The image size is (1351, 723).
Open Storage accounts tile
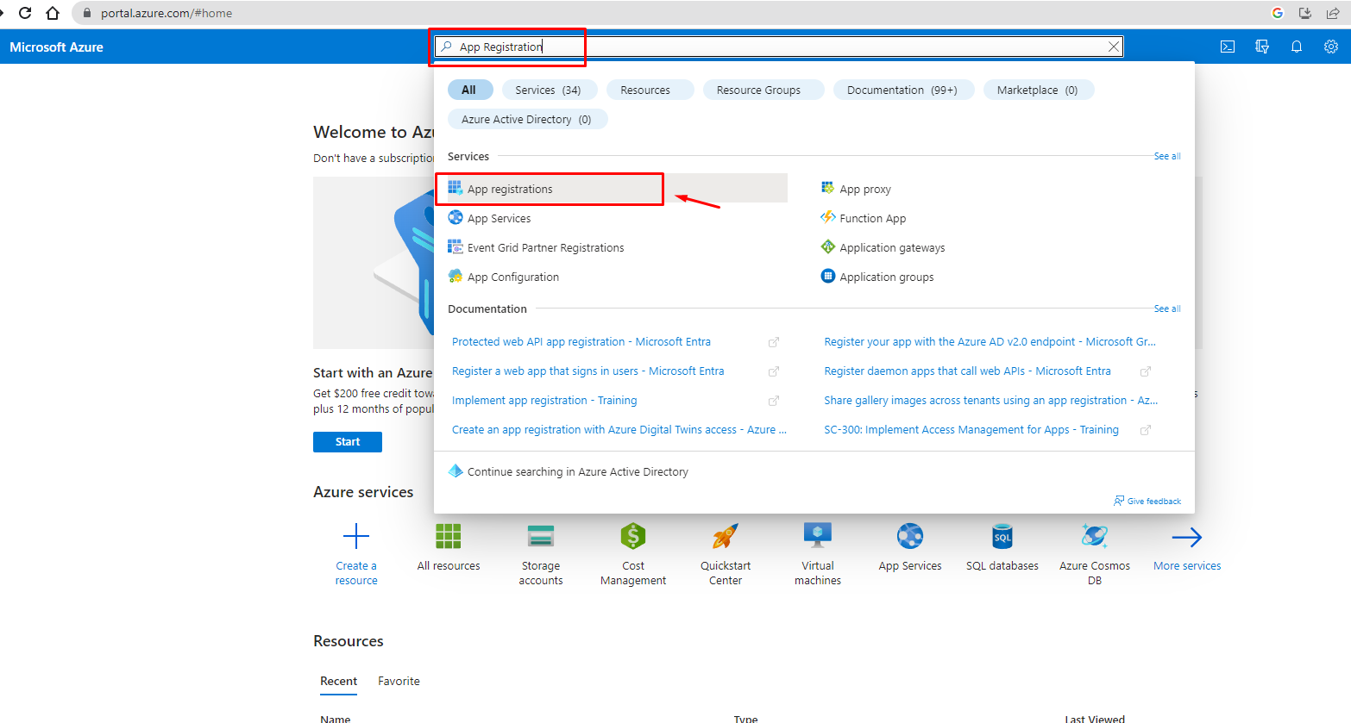tap(541, 554)
